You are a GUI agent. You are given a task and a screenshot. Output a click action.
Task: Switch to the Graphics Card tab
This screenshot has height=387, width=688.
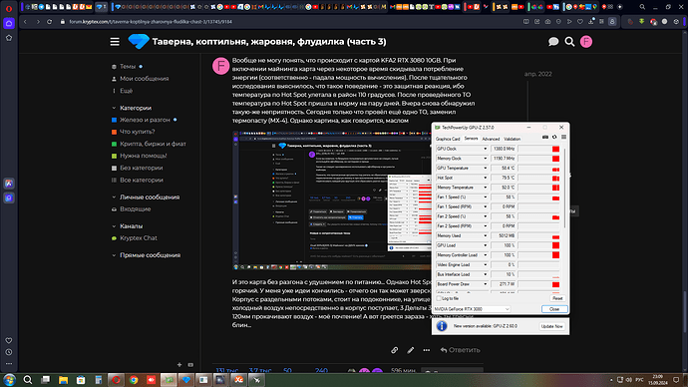pyautogui.click(x=448, y=139)
